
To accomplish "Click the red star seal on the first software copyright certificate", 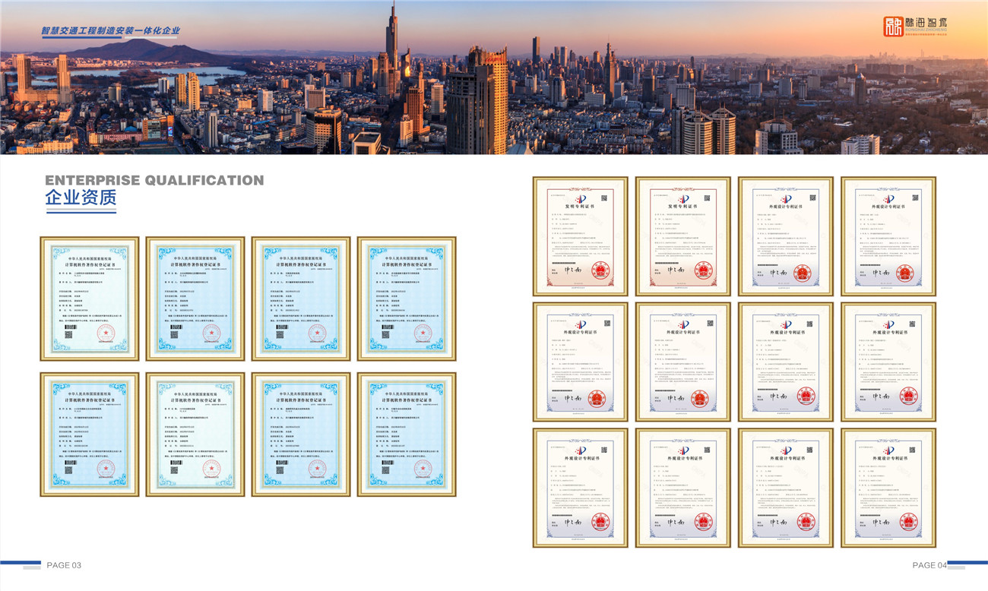I will (105, 333).
